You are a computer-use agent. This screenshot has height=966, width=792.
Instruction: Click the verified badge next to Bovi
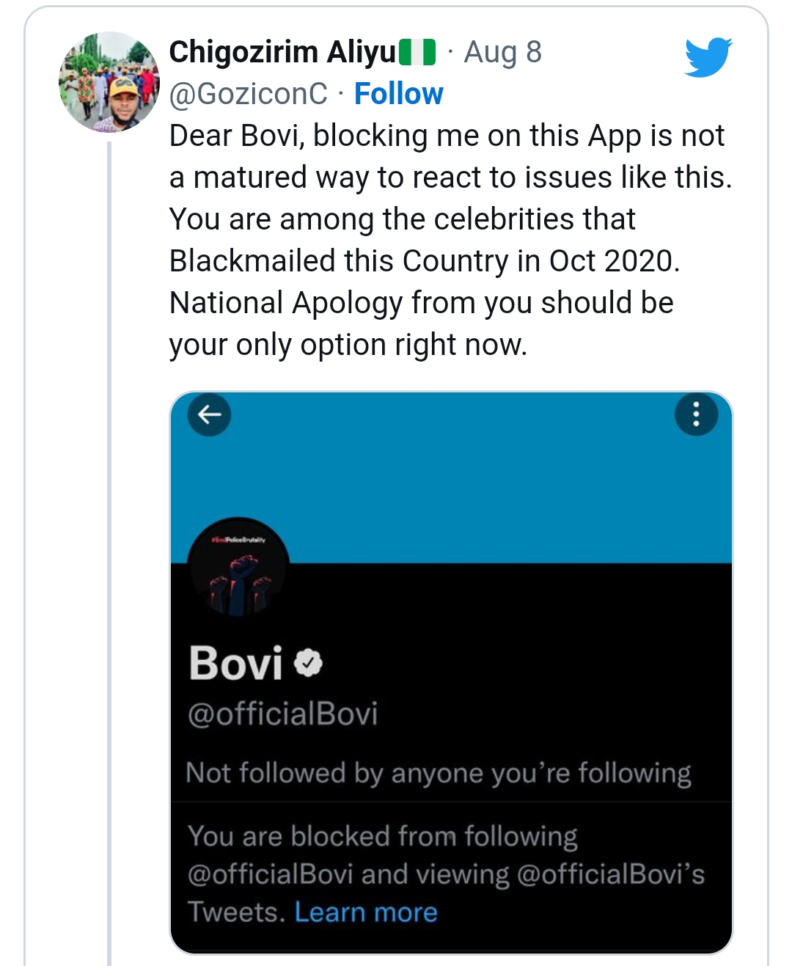pos(308,663)
